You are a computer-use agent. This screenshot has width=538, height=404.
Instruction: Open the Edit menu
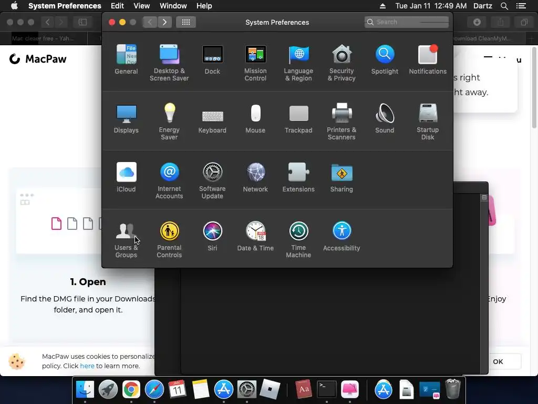(117, 6)
